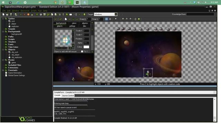Select the explosion sprite in the tree
Screen dimensions: 221x124
15,27
